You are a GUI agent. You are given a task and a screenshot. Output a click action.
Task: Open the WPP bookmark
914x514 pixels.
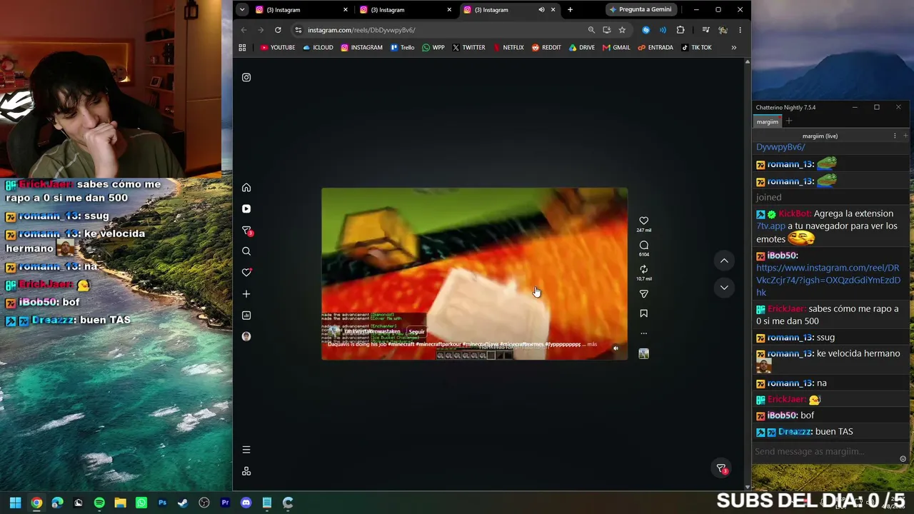pyautogui.click(x=433, y=48)
